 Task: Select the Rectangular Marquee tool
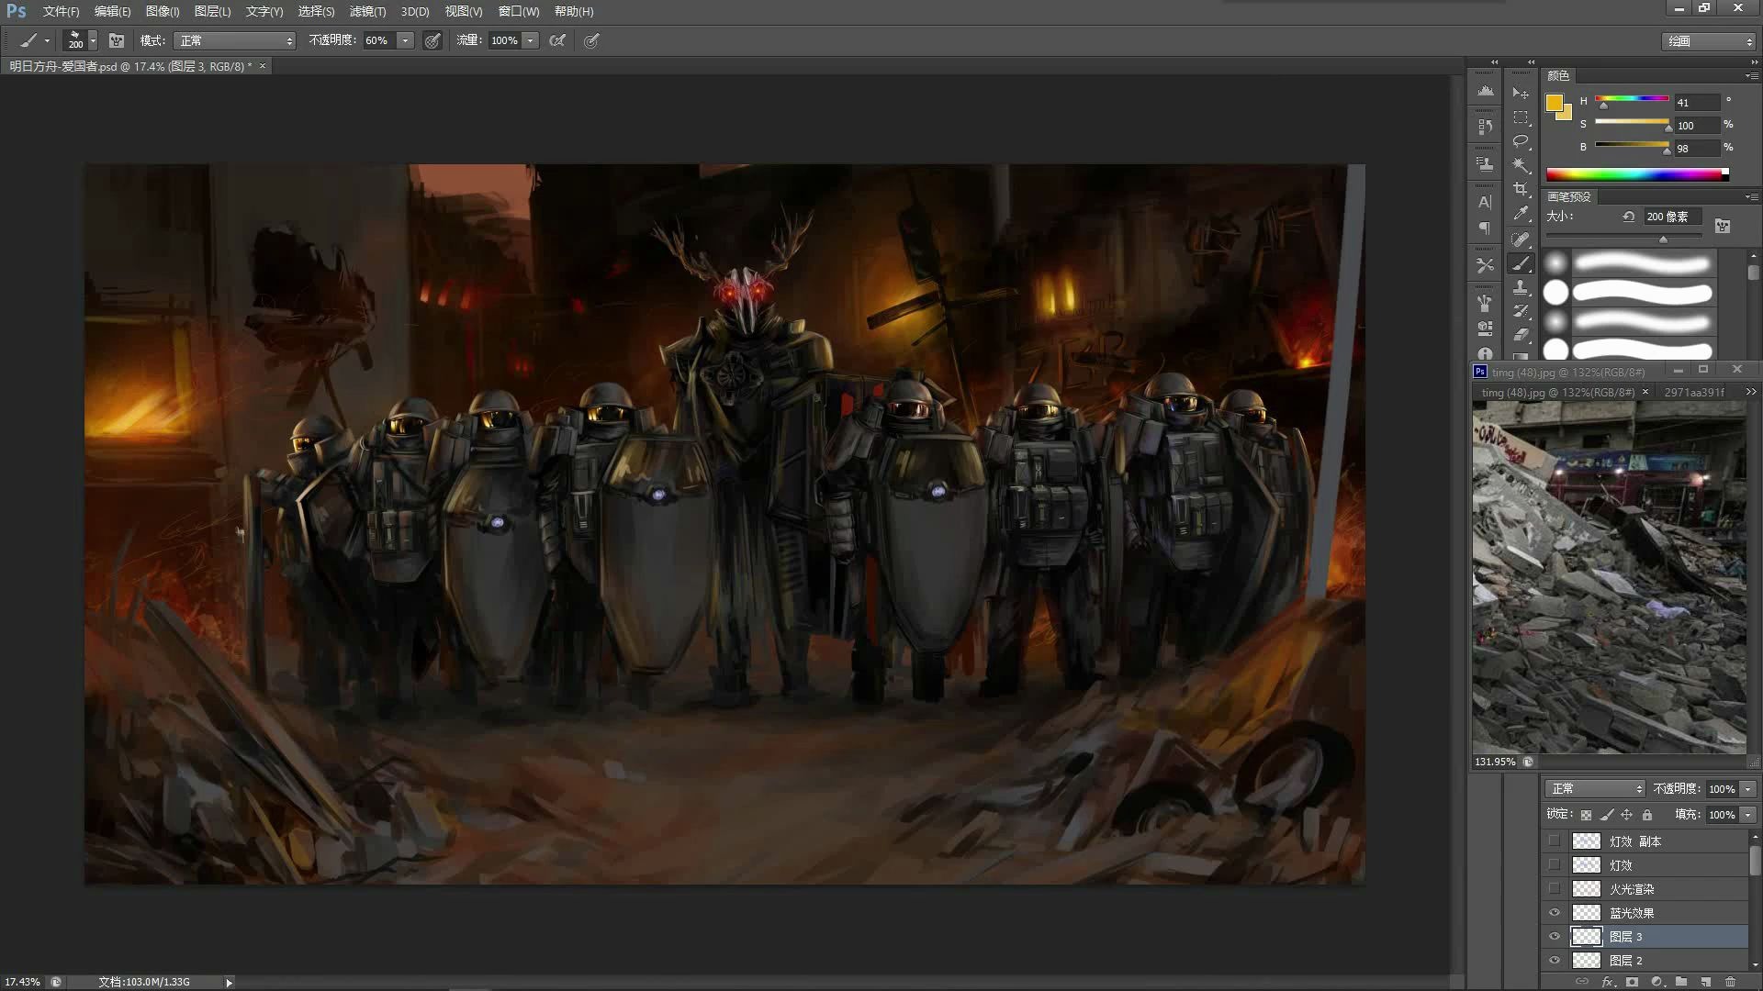point(1521,117)
